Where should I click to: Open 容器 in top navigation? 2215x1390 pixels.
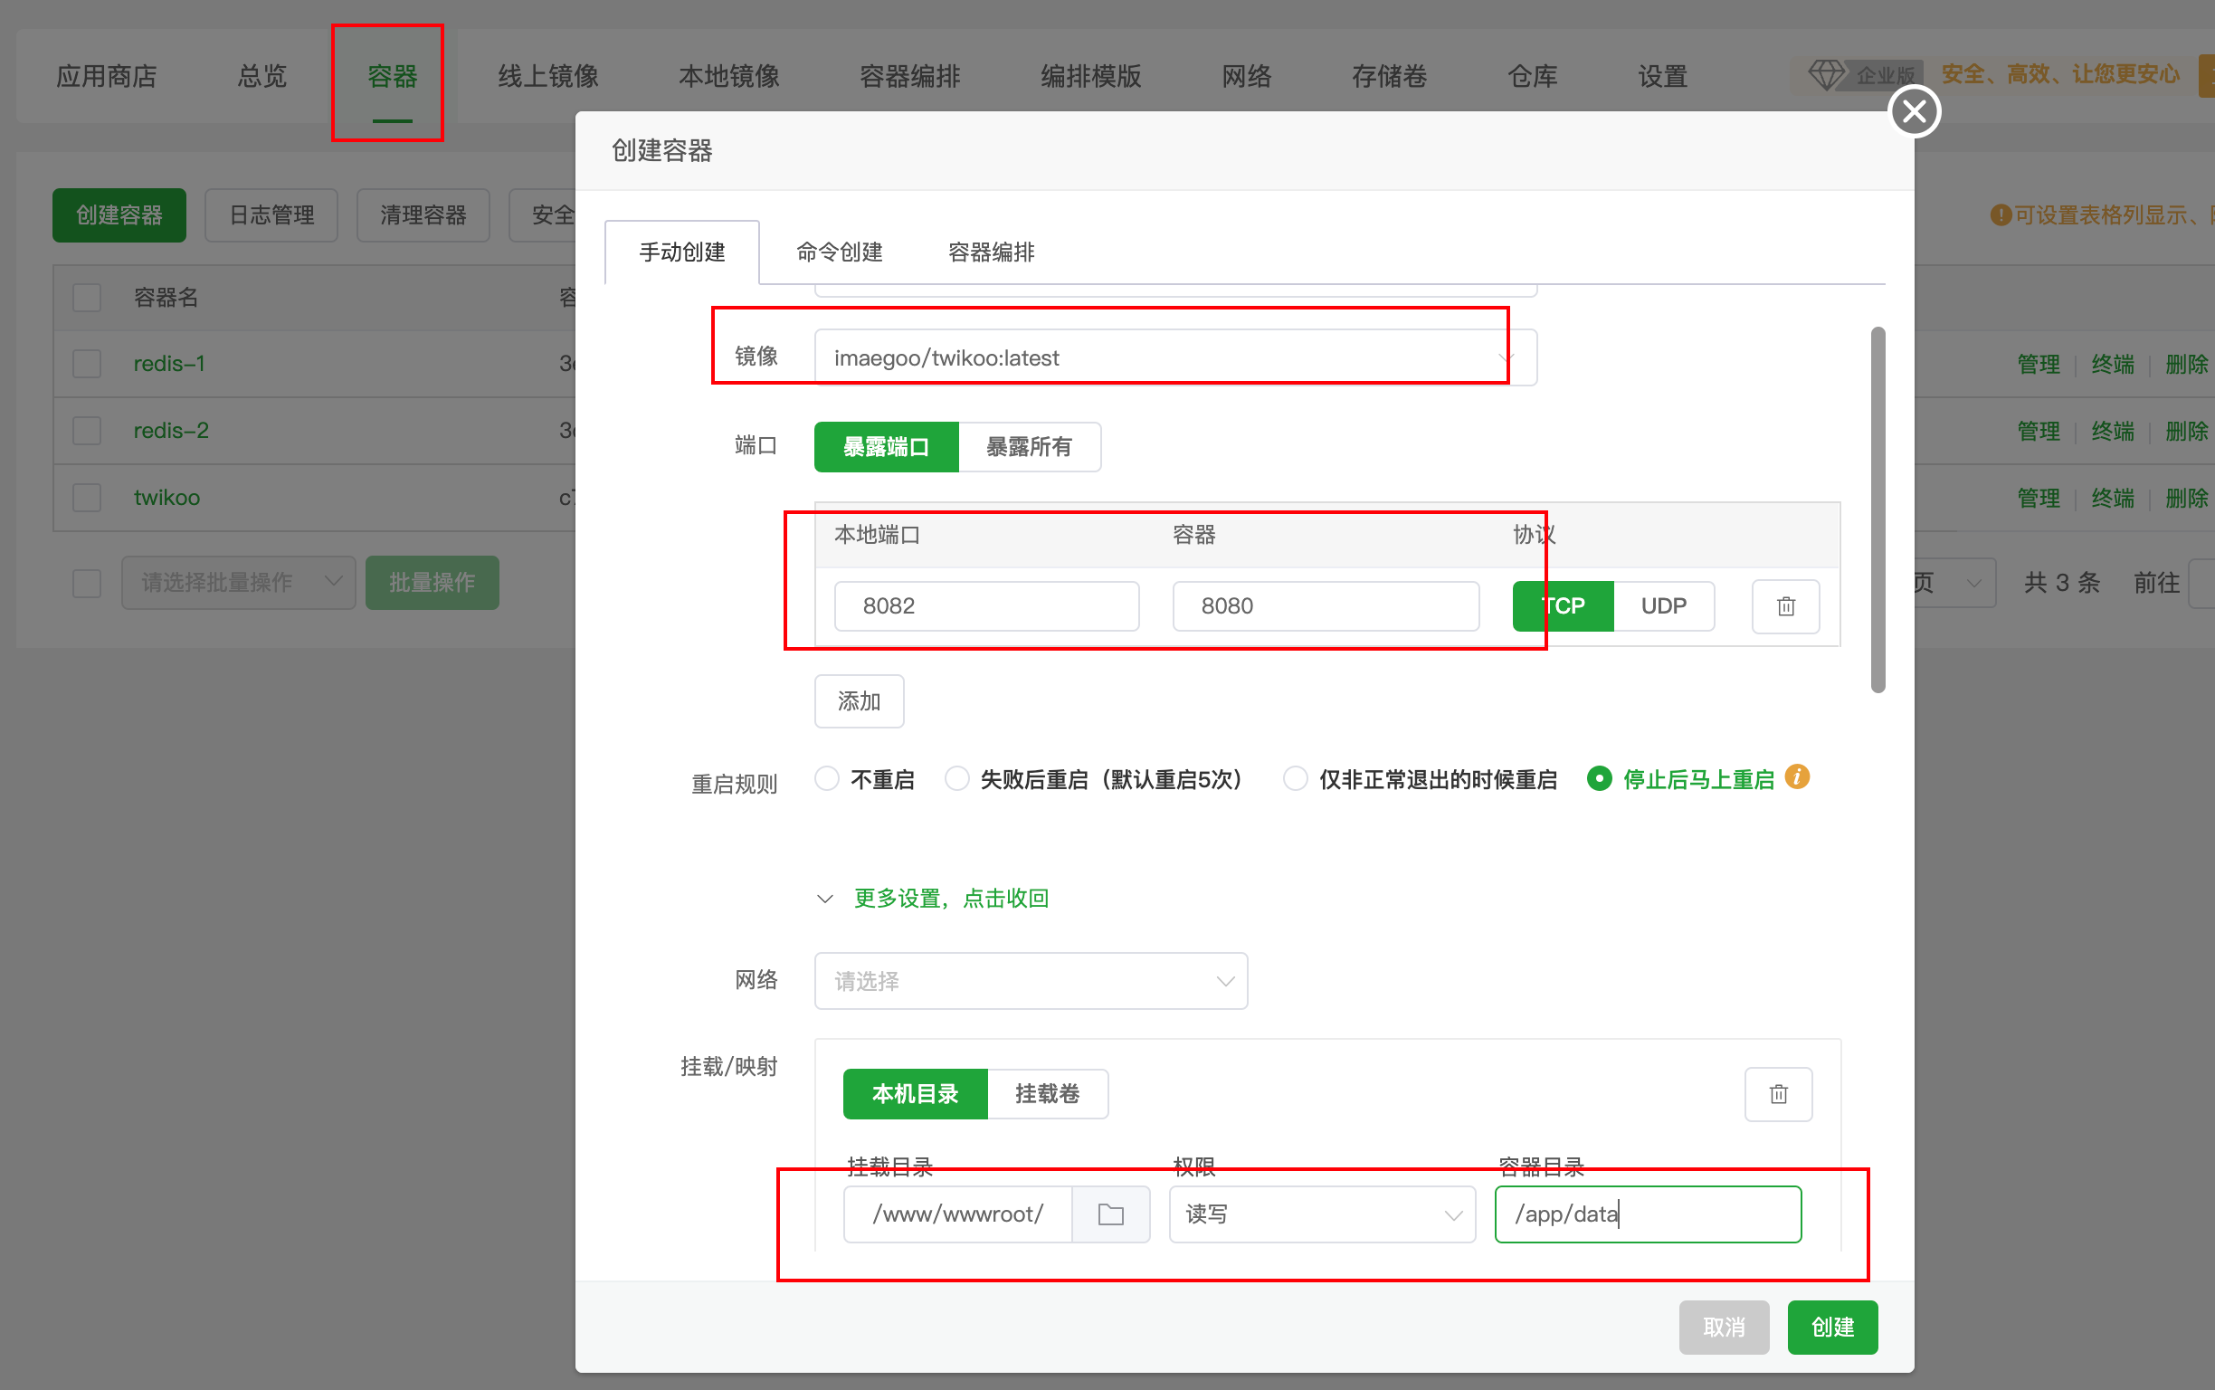click(x=392, y=75)
